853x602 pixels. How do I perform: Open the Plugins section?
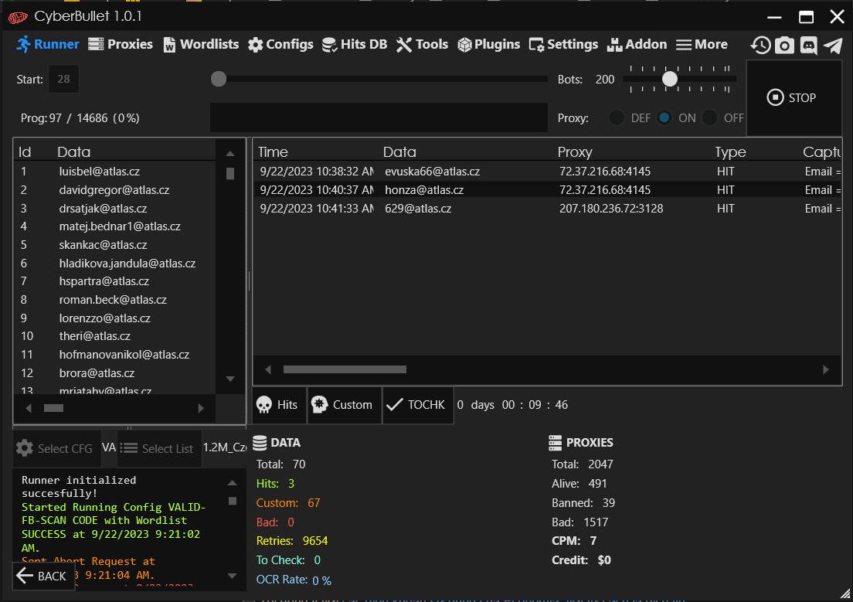[x=488, y=44]
